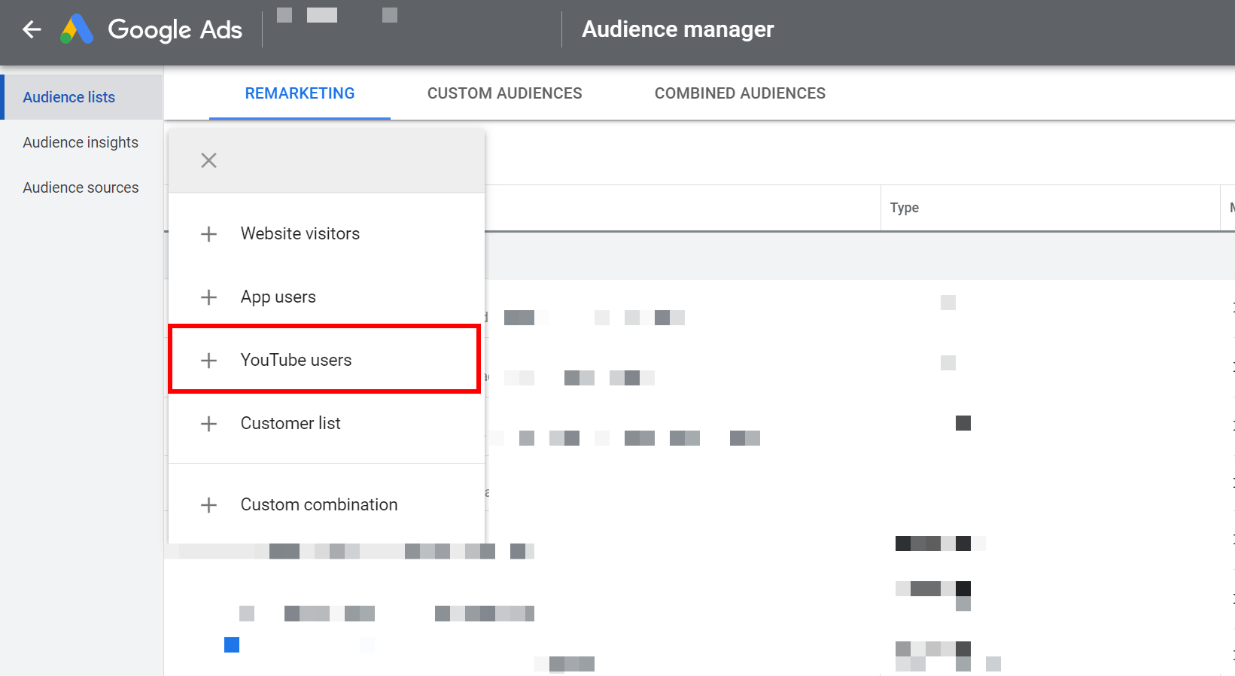Open Audience insights in sidebar
The height and width of the screenshot is (676, 1235).
tap(81, 142)
